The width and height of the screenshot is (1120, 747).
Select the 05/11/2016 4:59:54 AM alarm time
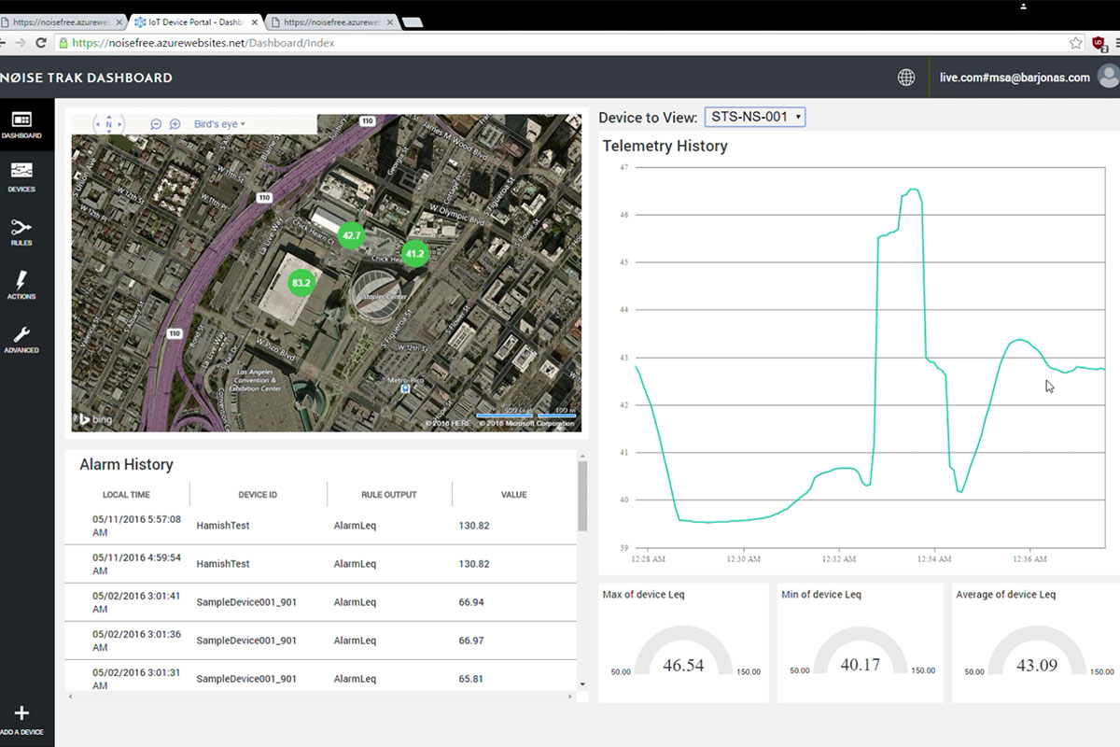coord(136,564)
